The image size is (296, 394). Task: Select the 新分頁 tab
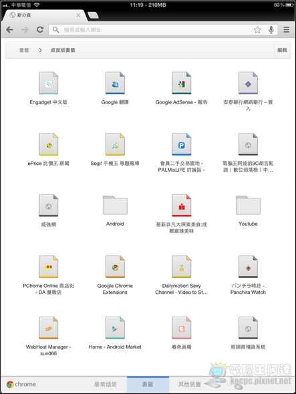click(45, 15)
